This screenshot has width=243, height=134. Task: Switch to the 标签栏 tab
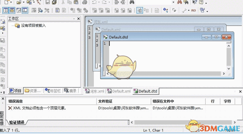click(x=53, y=91)
